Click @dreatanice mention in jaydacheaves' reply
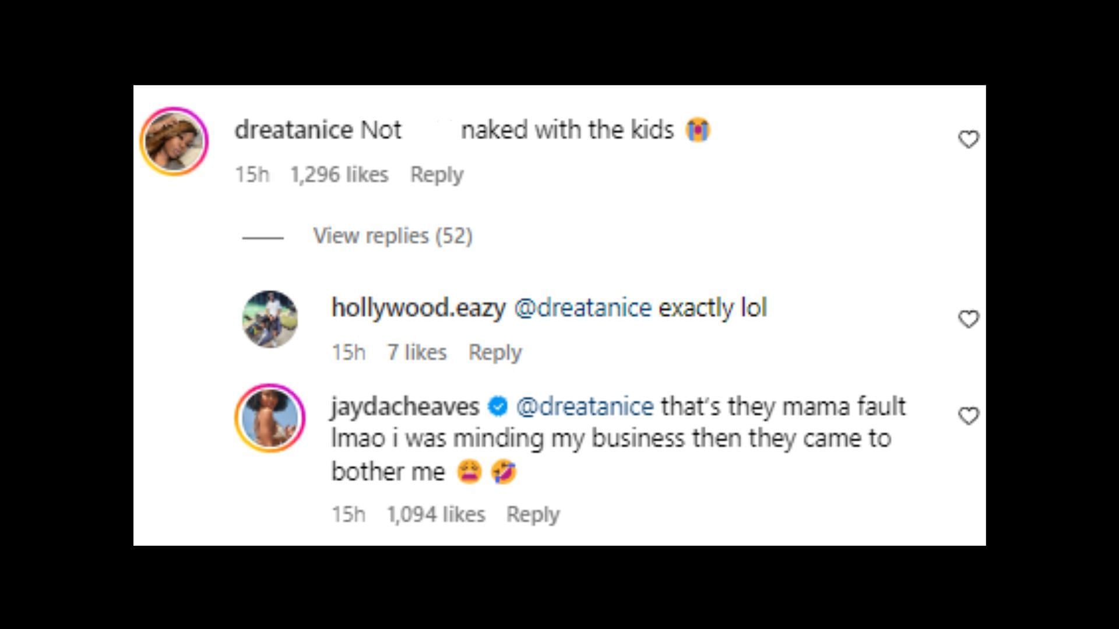Screen dimensions: 1119x629 [585, 407]
